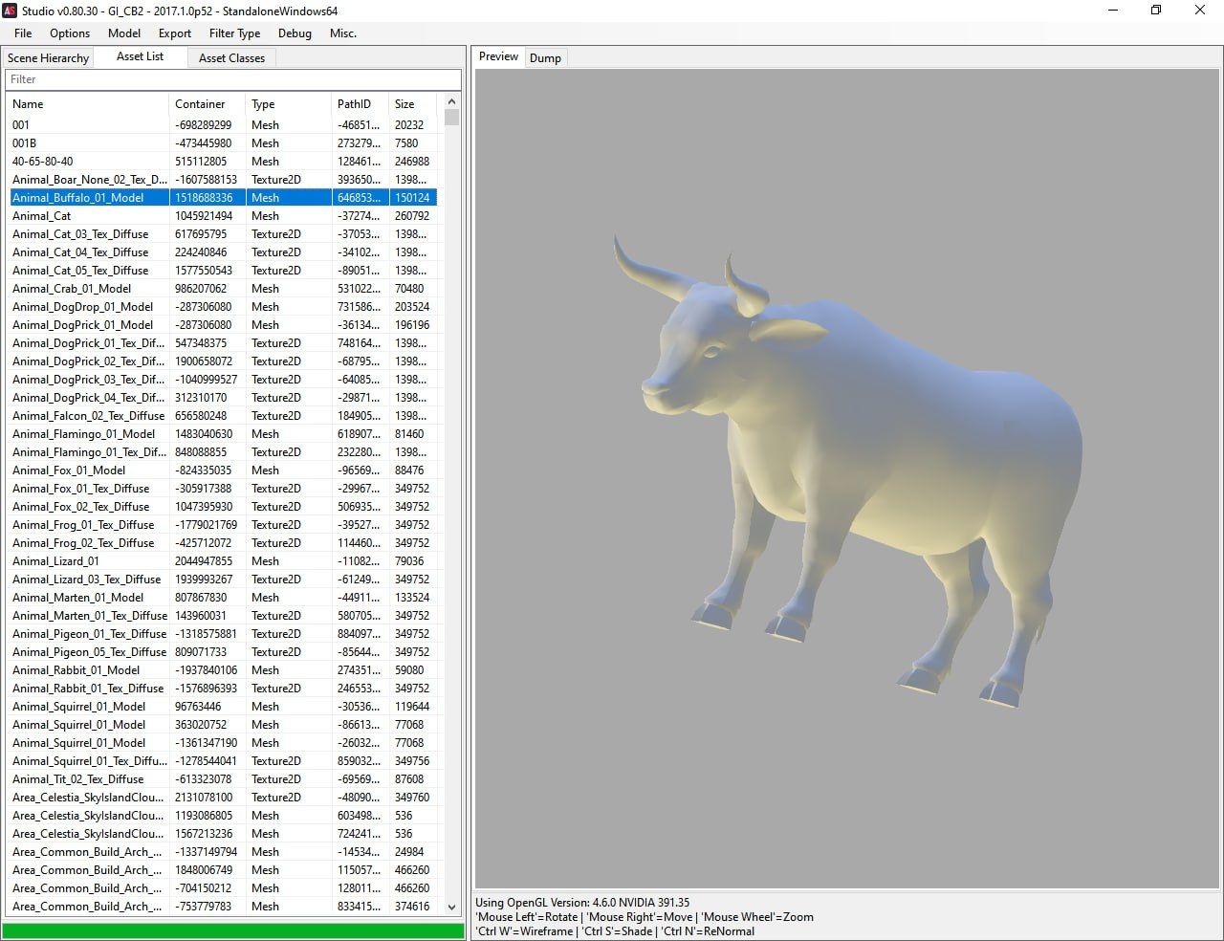This screenshot has width=1224, height=941.
Task: Select the Animal_Cat mesh row
Action: [x=223, y=216]
